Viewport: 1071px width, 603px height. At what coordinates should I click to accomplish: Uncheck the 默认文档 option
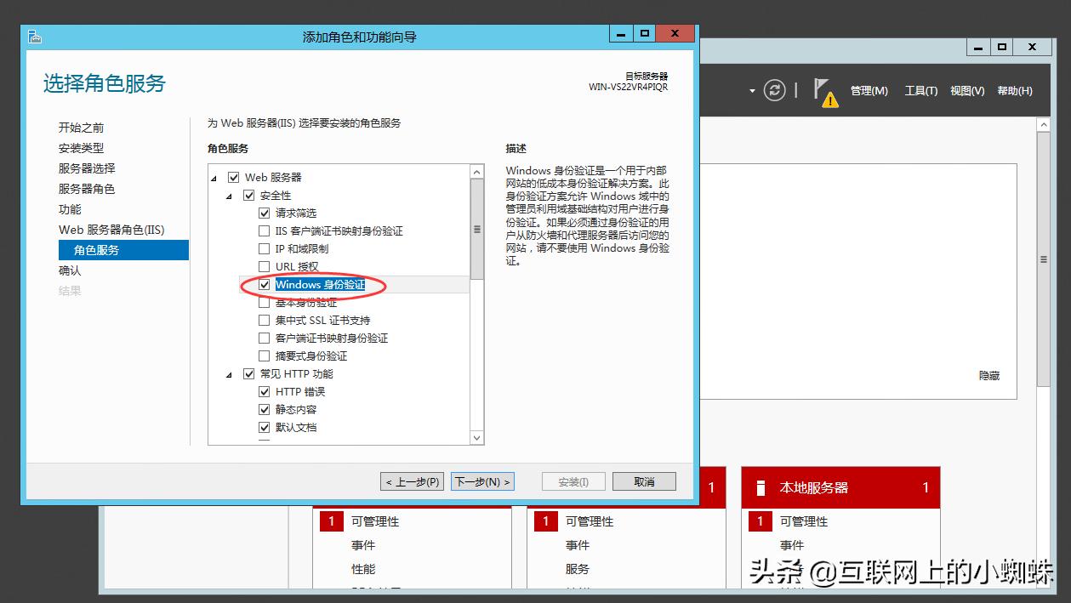[265, 427]
